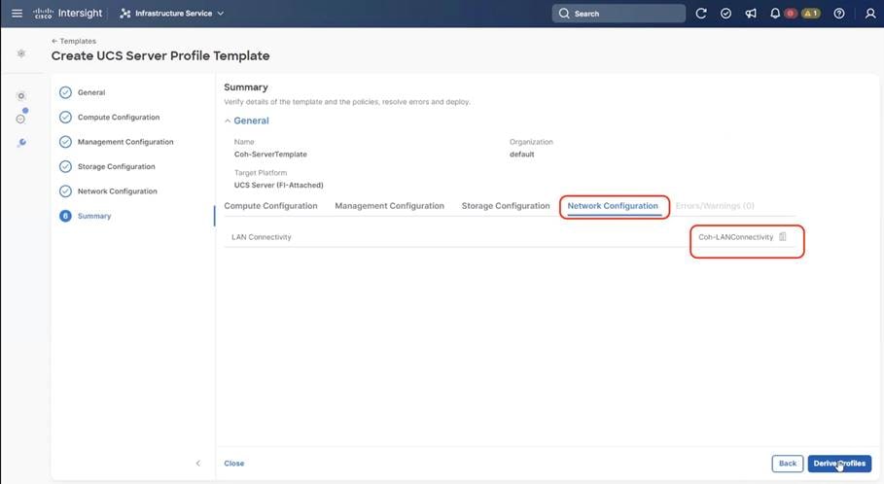Click the UCS Server (FI-Attached) value

(278, 186)
